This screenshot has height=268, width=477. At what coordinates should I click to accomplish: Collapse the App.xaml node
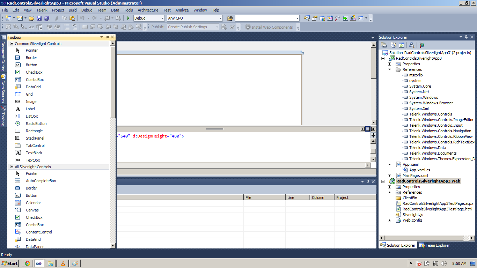pos(390,164)
